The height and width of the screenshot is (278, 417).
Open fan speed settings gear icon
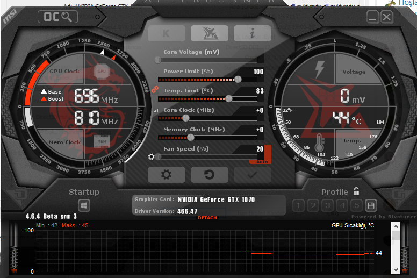pyautogui.click(x=152, y=156)
